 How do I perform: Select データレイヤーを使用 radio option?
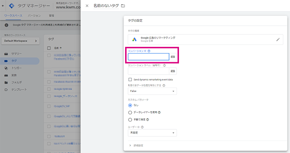pyautogui.click(x=130, y=112)
